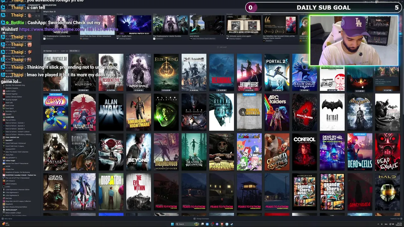The image size is (404, 227).
Task: Open the WORLDOFONI profile menu
Action: [x=49, y=5]
